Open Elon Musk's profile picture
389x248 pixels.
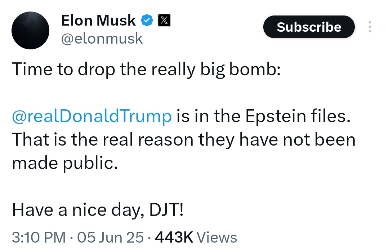pyautogui.click(x=30, y=30)
